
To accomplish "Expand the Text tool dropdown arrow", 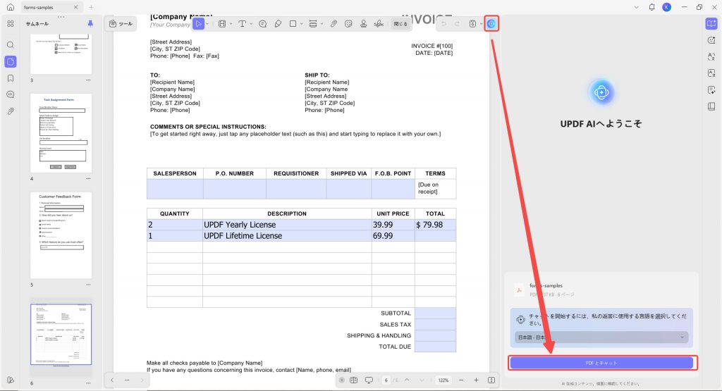I will [x=251, y=24].
